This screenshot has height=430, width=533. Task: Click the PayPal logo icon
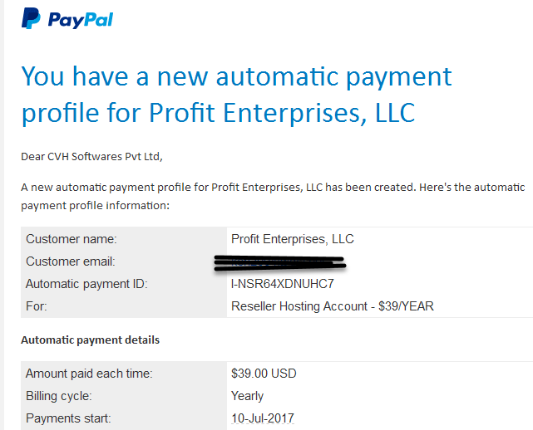tap(31, 18)
